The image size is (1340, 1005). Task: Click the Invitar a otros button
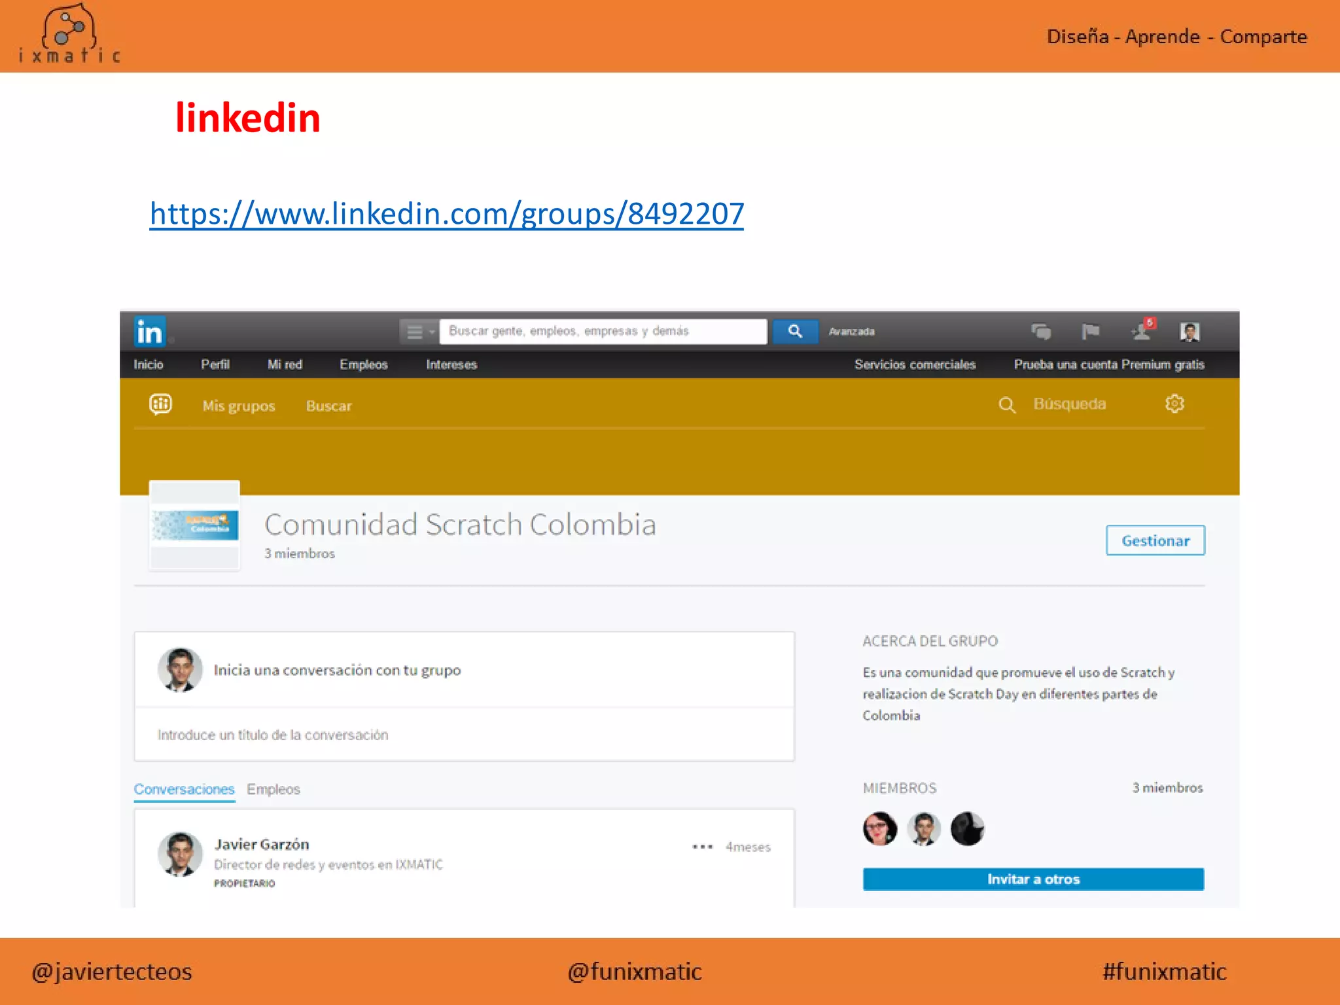pyautogui.click(x=1033, y=879)
